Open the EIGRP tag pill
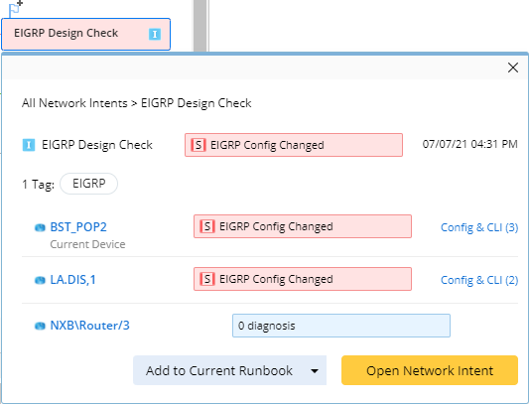This screenshot has width=529, height=404. click(89, 184)
